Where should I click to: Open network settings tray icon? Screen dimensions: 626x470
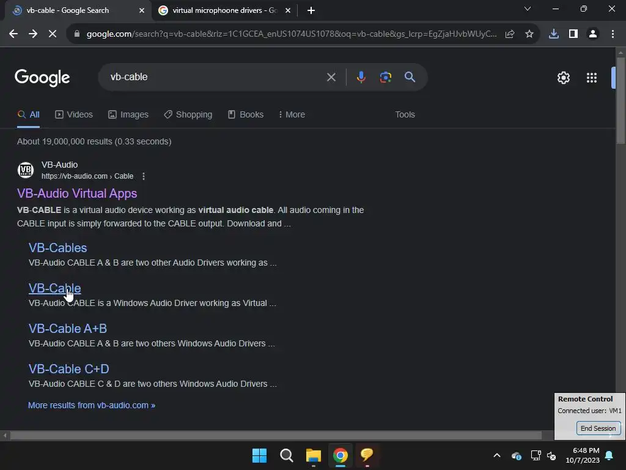[536, 455]
